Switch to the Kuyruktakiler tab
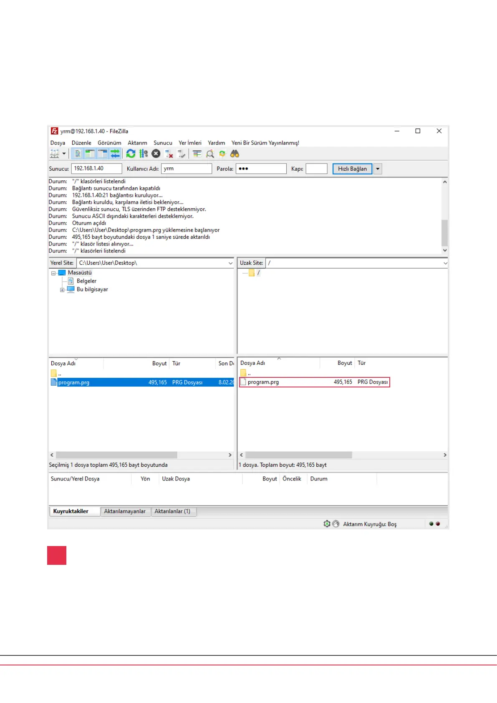497x703 pixels. (x=74, y=511)
